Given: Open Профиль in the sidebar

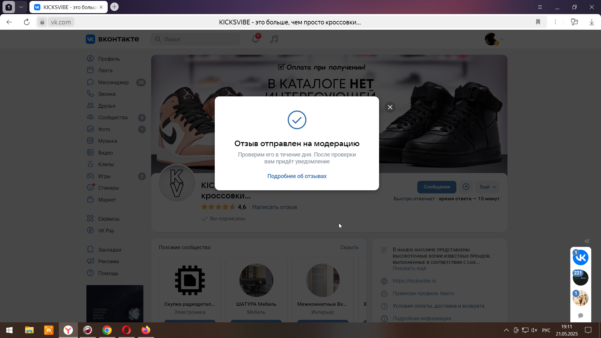Looking at the screenshot, I should tap(109, 59).
